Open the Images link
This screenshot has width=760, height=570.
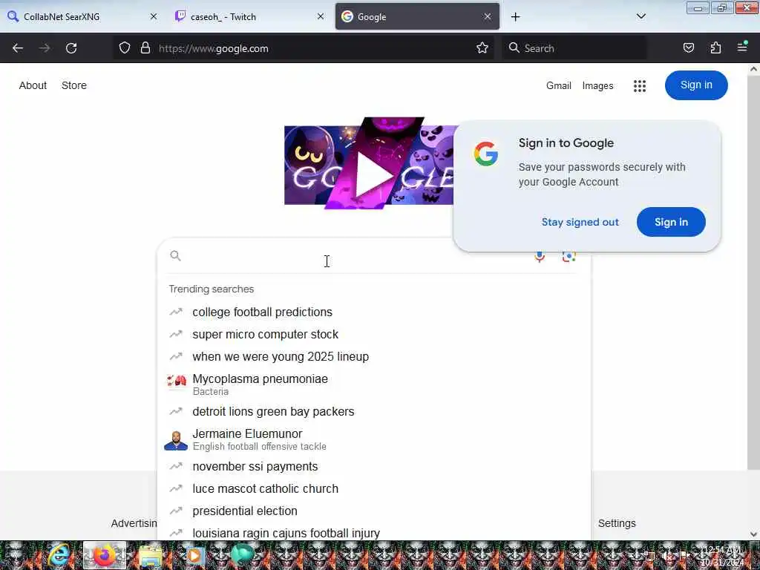[597, 86]
